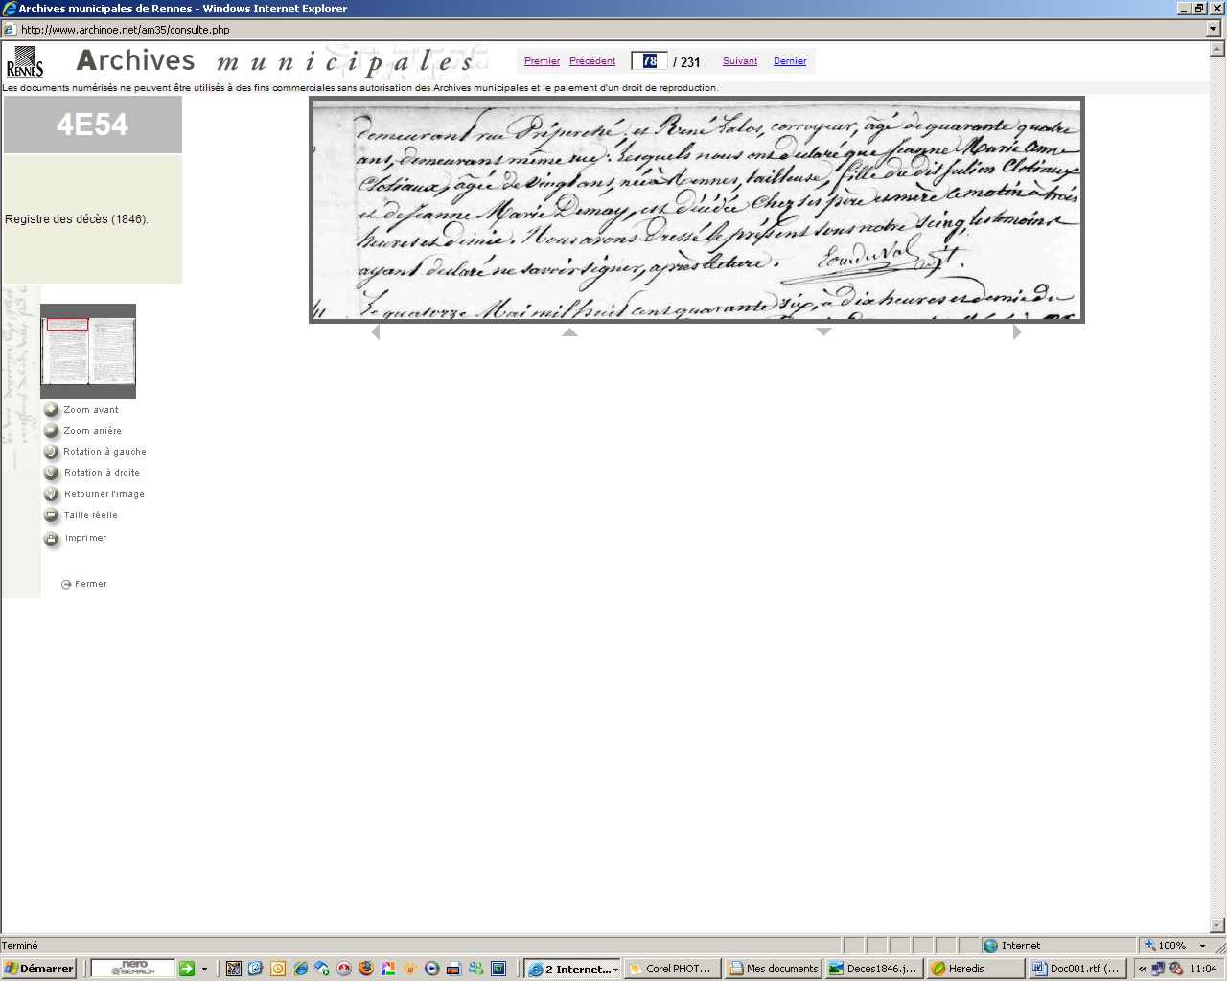This screenshot has width=1227, height=981.
Task: Rotate image left with Rotation à gauche
Action: coord(52,452)
